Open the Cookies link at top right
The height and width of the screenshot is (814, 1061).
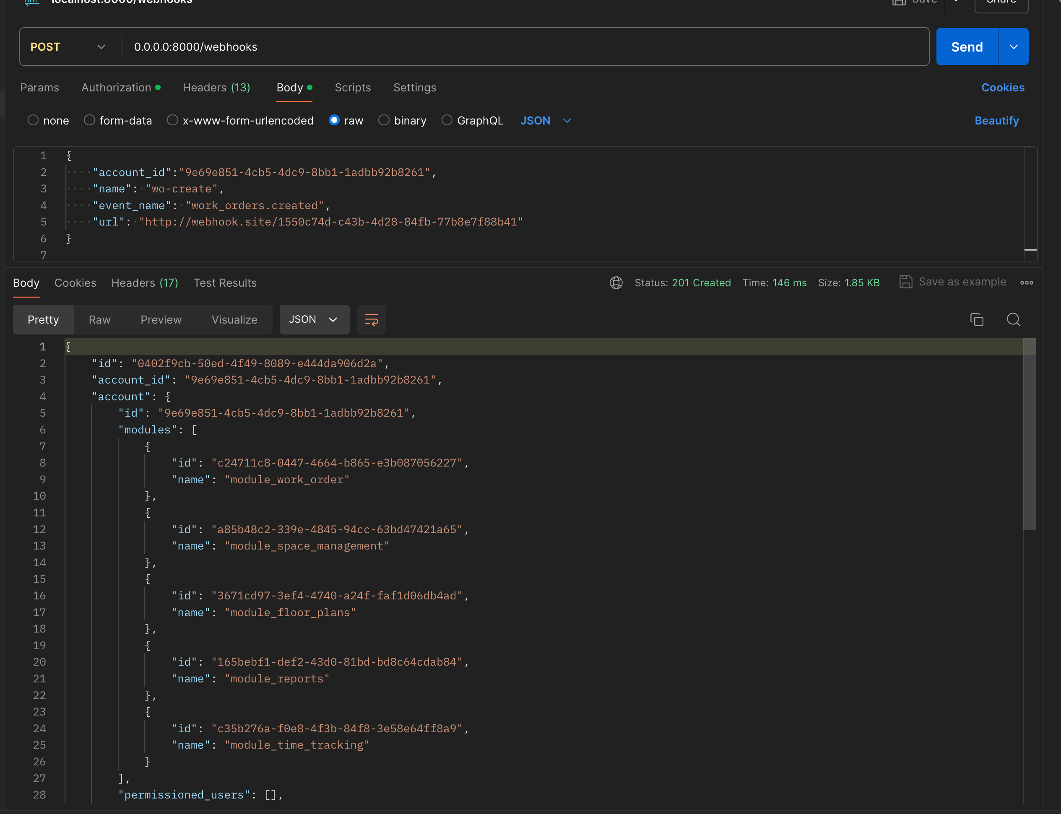[1003, 88]
